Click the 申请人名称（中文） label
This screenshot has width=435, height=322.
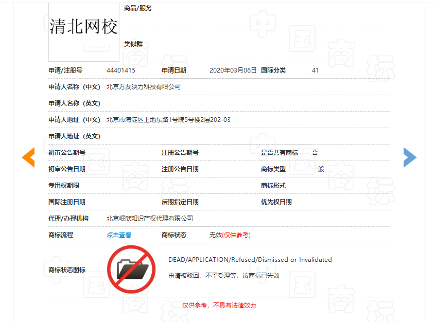pyautogui.click(x=74, y=87)
